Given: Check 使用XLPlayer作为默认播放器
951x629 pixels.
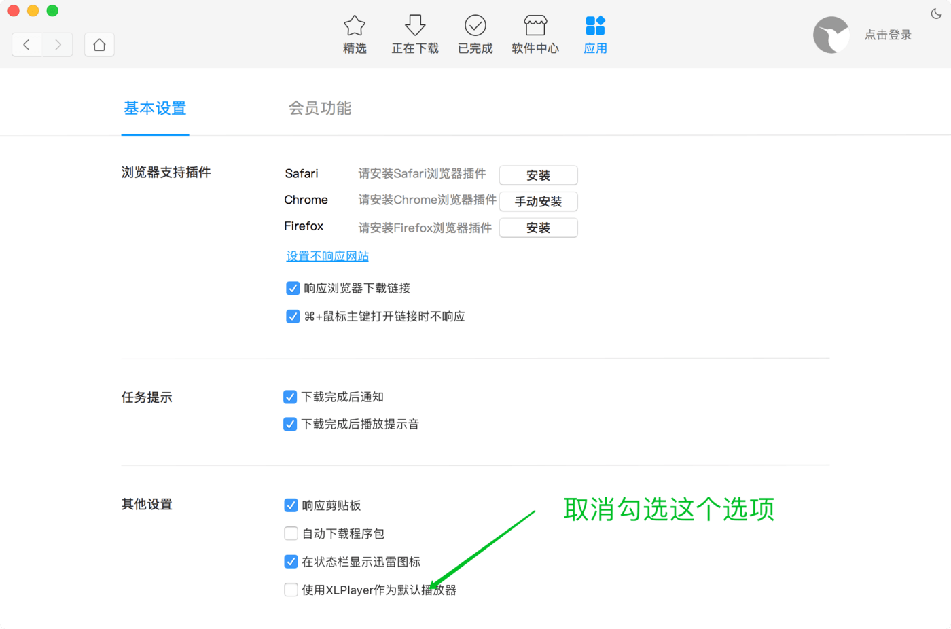Looking at the screenshot, I should tap(291, 590).
